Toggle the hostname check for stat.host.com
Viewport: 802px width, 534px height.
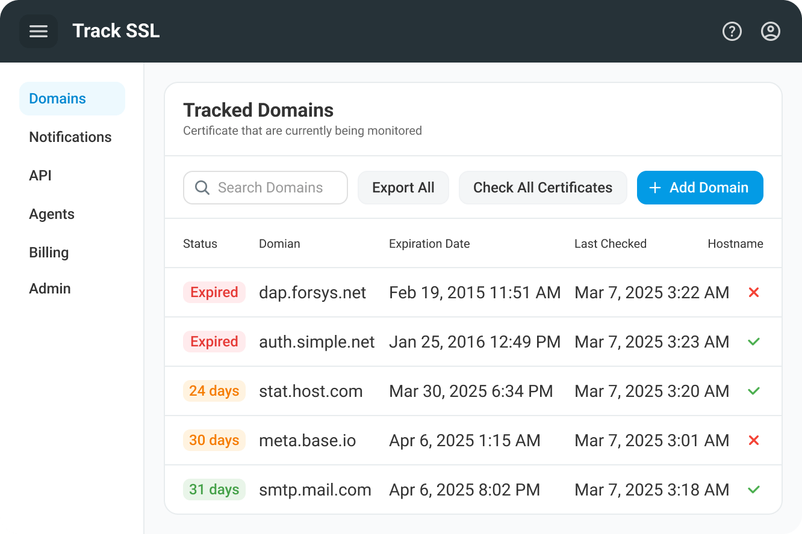tap(753, 391)
